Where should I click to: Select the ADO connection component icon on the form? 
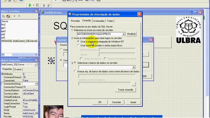pos(51,61)
